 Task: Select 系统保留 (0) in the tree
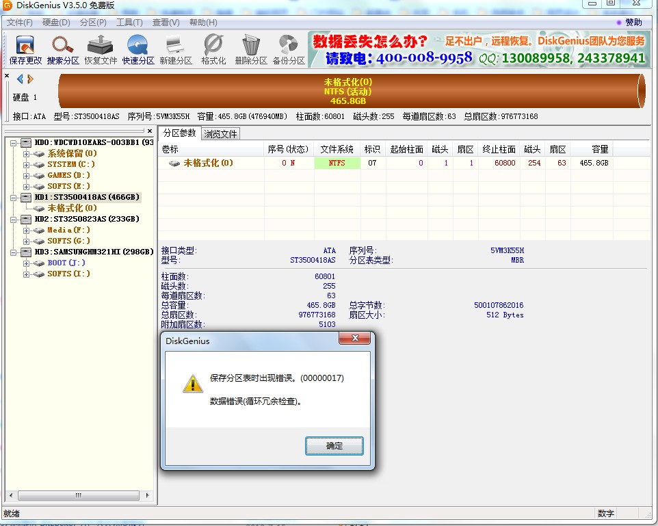(73, 153)
